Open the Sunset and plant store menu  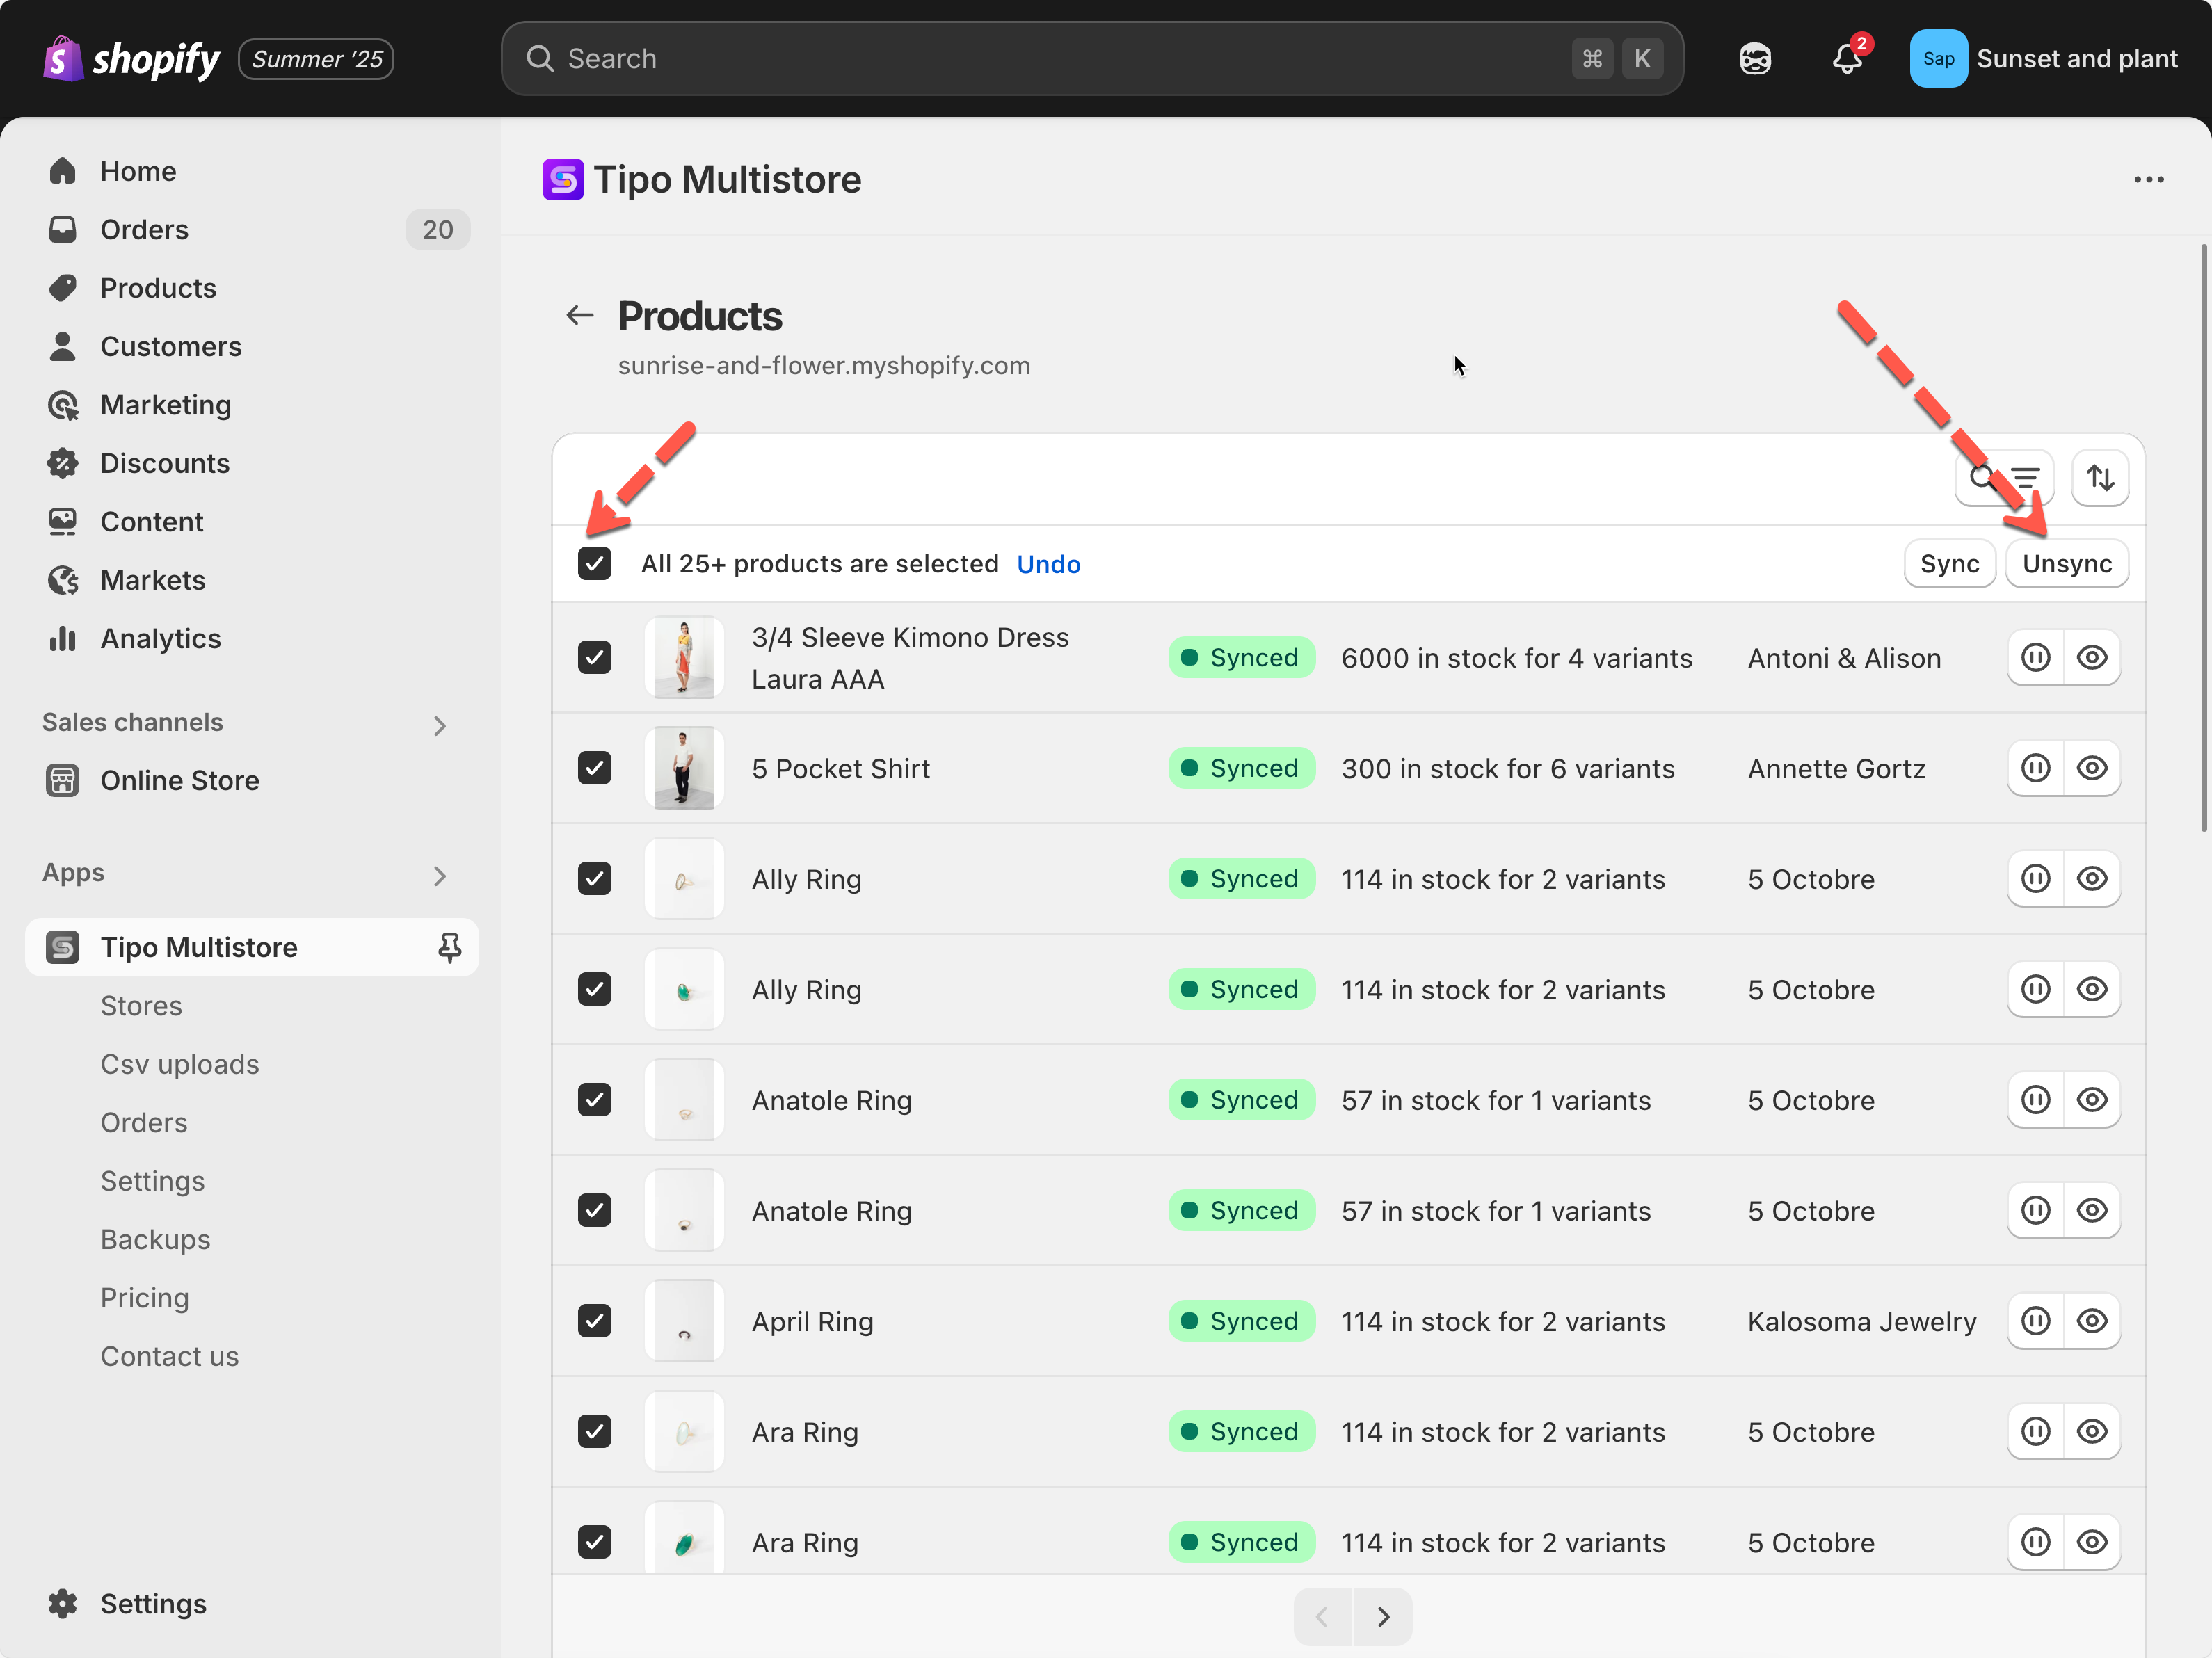click(2043, 59)
